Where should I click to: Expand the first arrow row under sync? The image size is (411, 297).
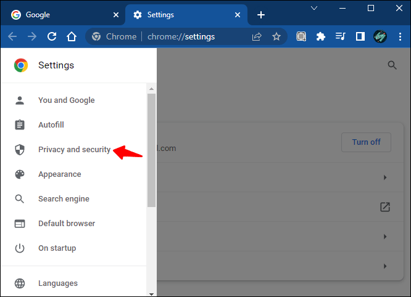[280, 177]
